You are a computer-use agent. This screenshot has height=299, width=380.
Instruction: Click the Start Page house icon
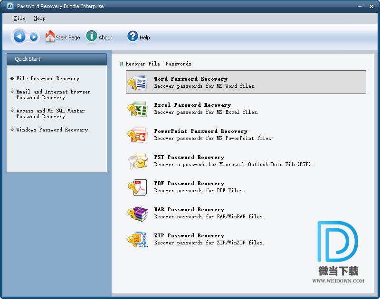tap(50, 37)
